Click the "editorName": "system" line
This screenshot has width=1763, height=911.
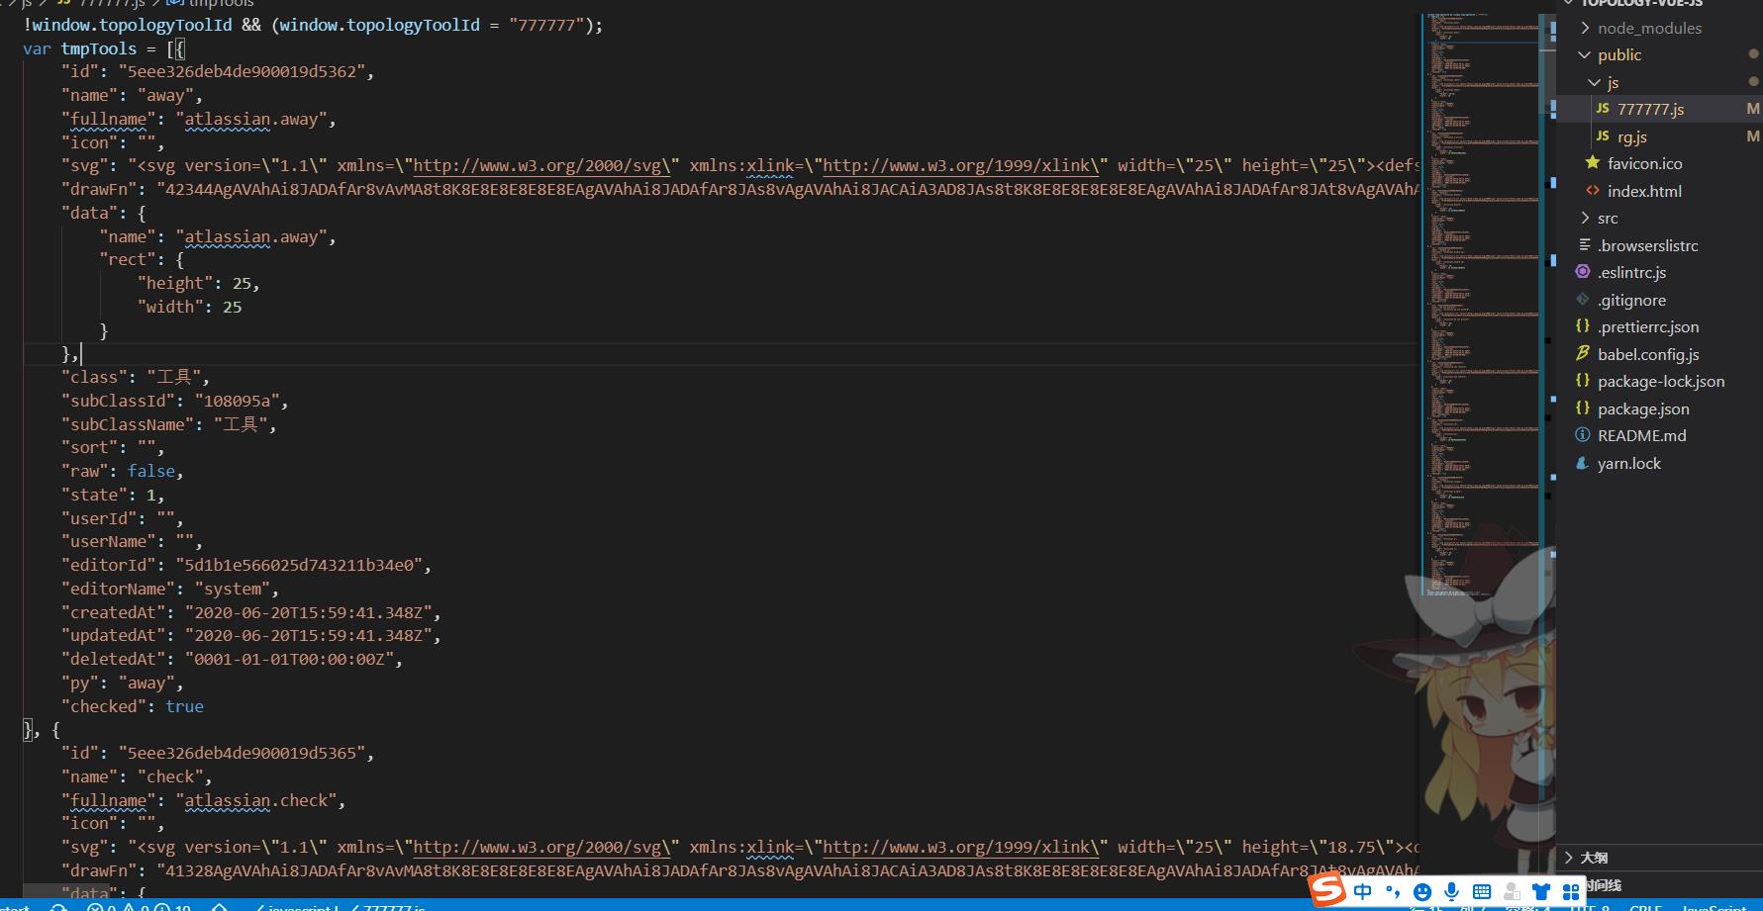click(x=170, y=590)
